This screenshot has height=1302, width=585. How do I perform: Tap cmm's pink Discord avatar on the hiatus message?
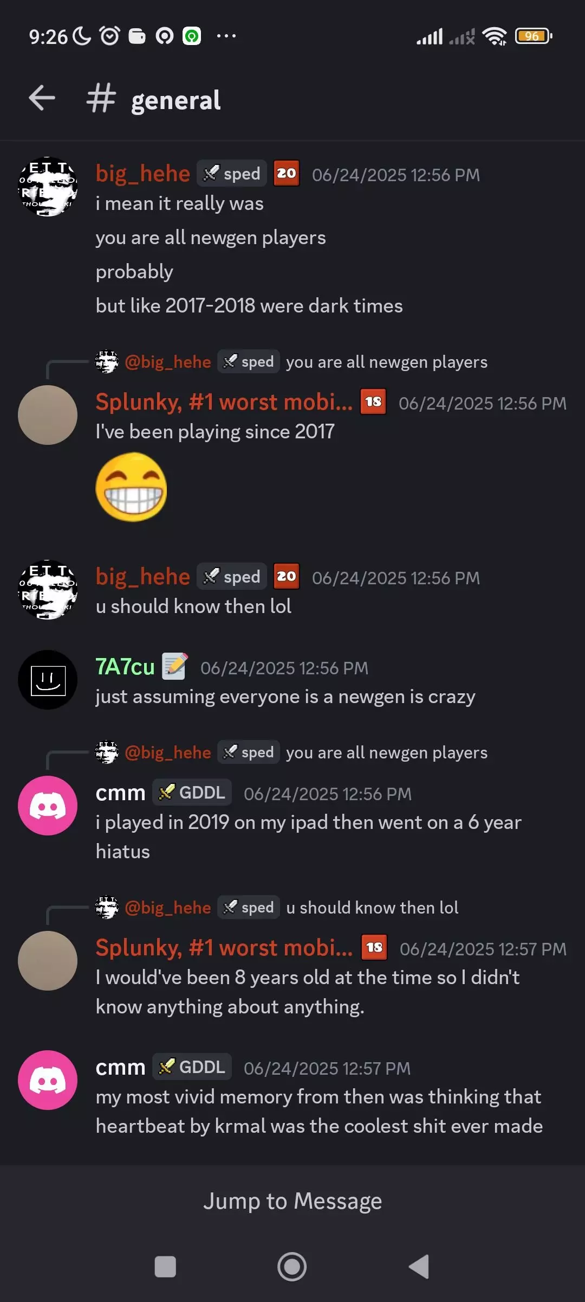(x=48, y=806)
